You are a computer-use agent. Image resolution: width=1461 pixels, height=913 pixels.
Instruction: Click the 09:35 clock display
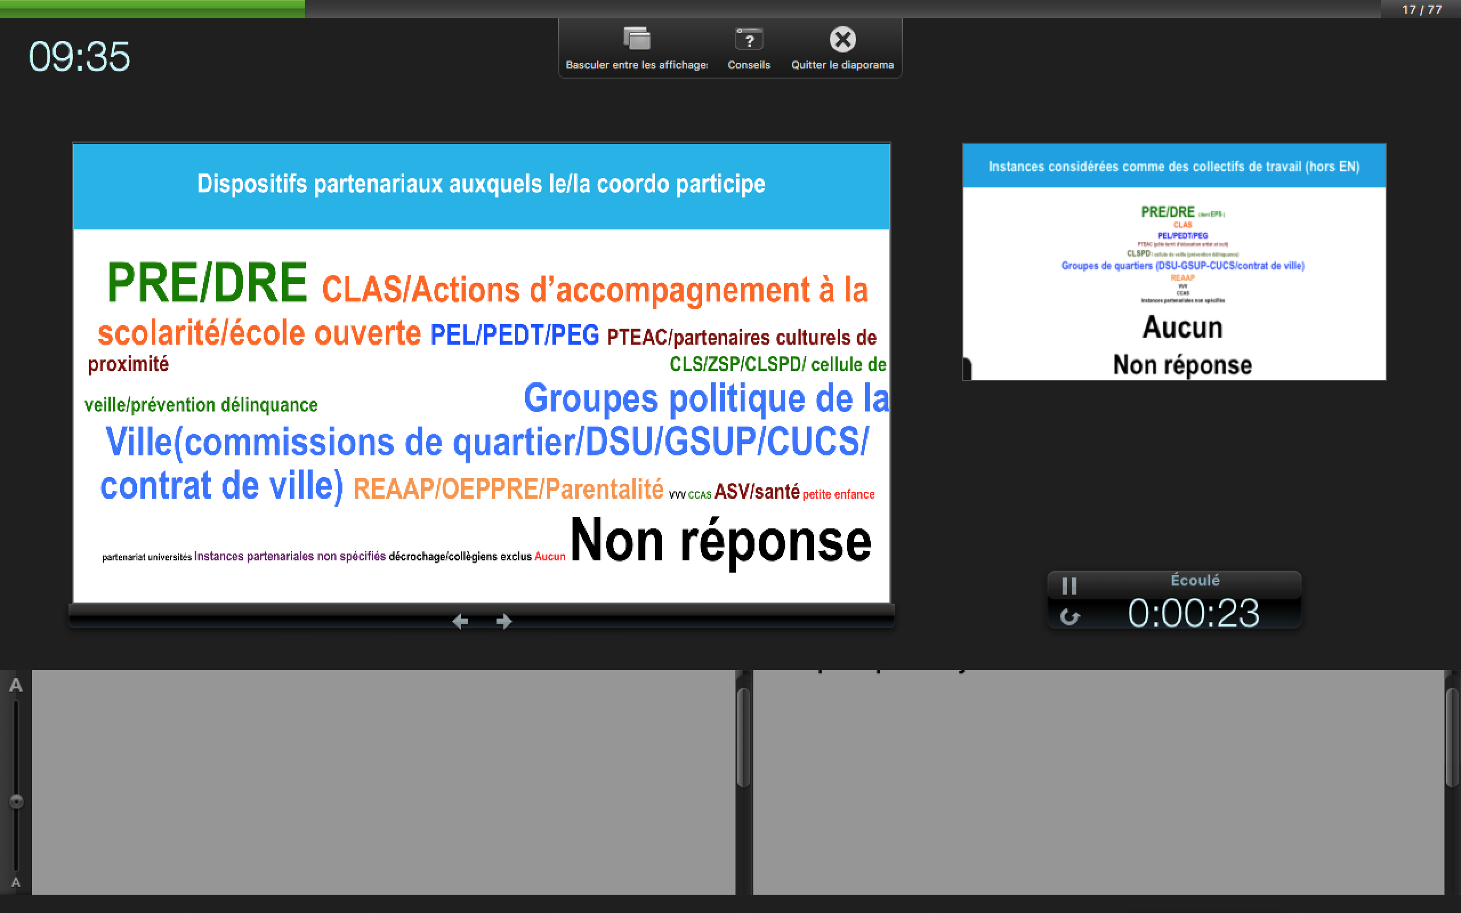click(79, 56)
